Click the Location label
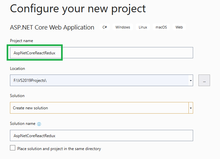This screenshot has height=159, width=220. [17, 69]
